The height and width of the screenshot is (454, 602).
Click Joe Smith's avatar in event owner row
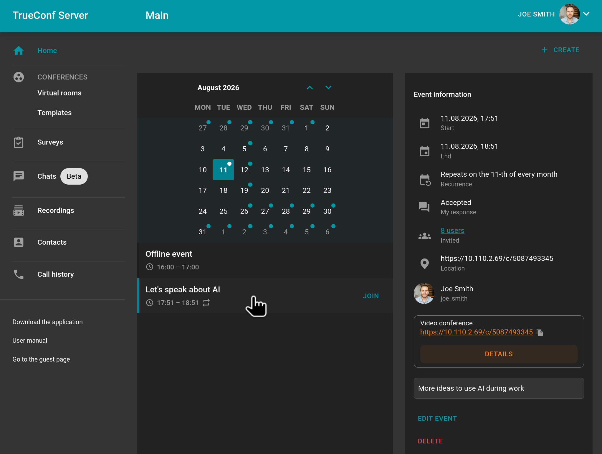tap(424, 294)
